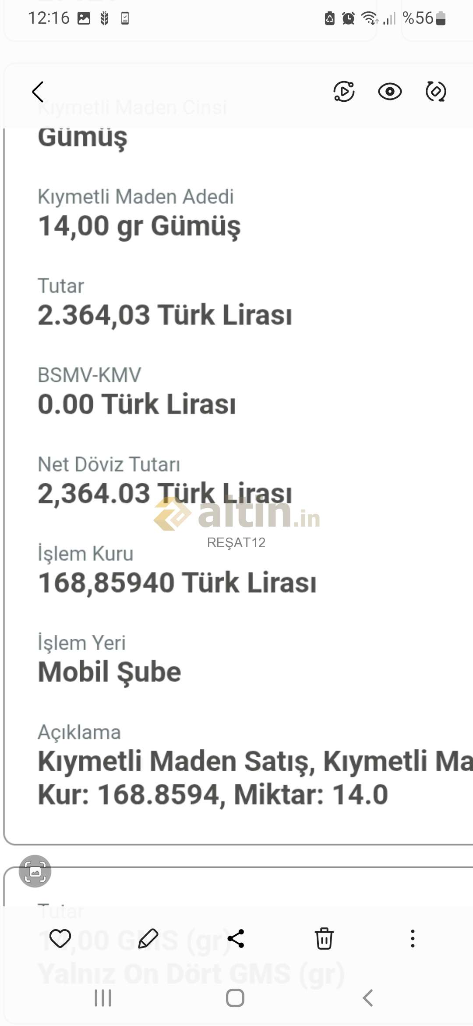Open the pencil edit tool
Screen dimensions: 473x1026
[x=148, y=938]
